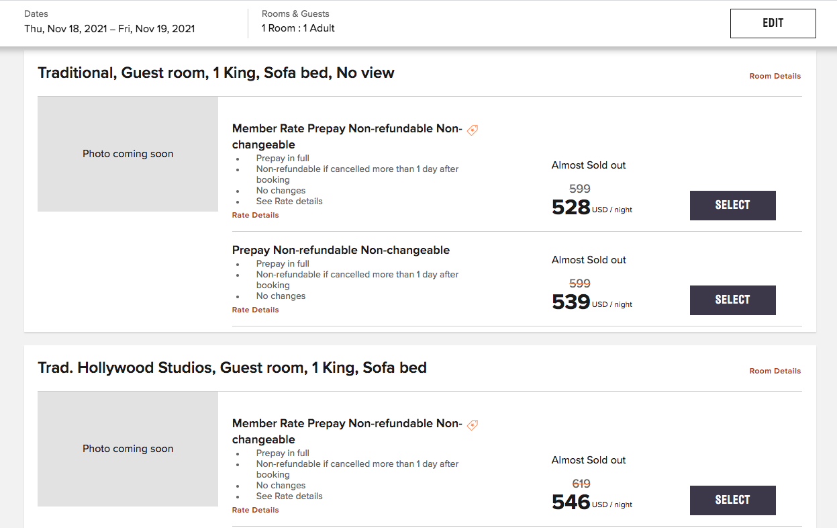Select the 539 USD prepay rate
This screenshot has height=528, width=837.
(x=732, y=300)
